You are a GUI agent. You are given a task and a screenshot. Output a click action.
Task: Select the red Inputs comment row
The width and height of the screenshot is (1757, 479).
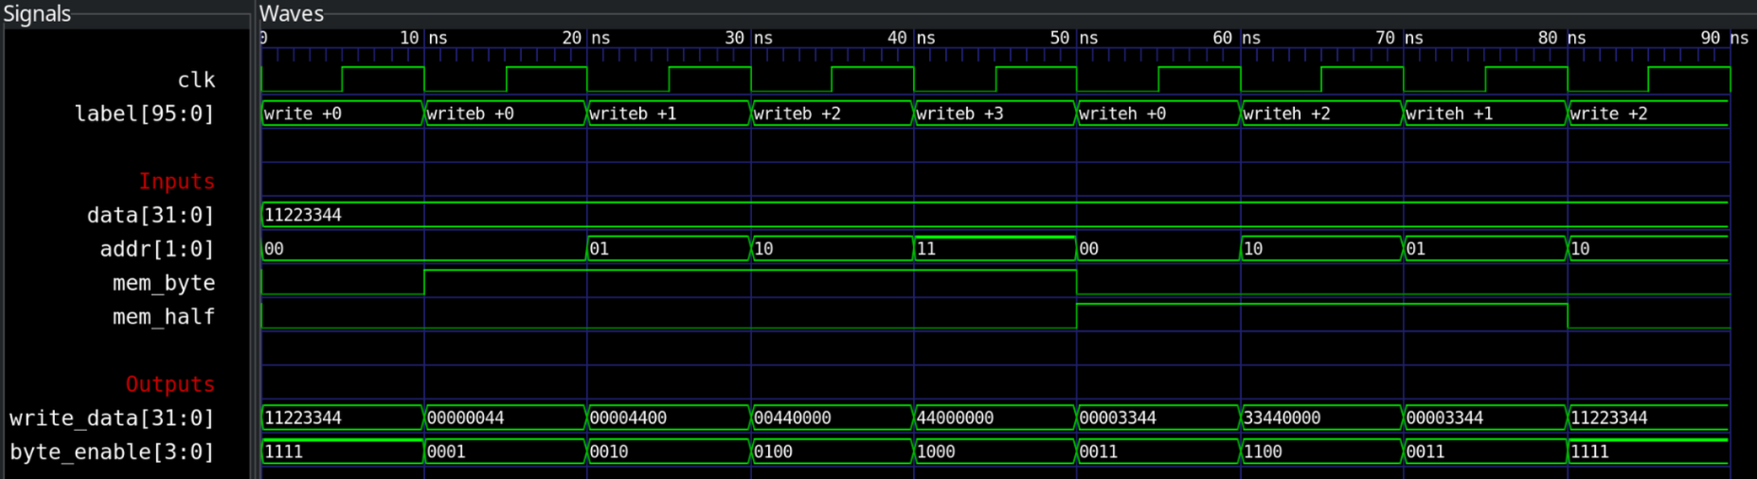[176, 181]
